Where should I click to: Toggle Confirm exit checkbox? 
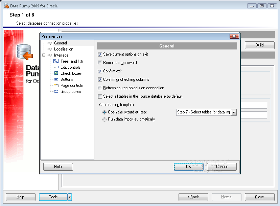(100, 71)
